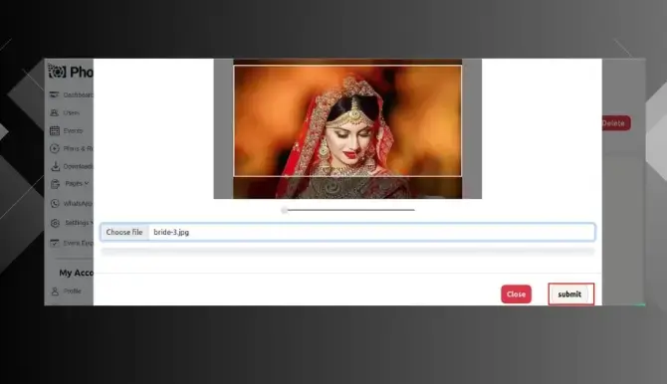
Task: Click the Choose file button
Action: coord(124,232)
